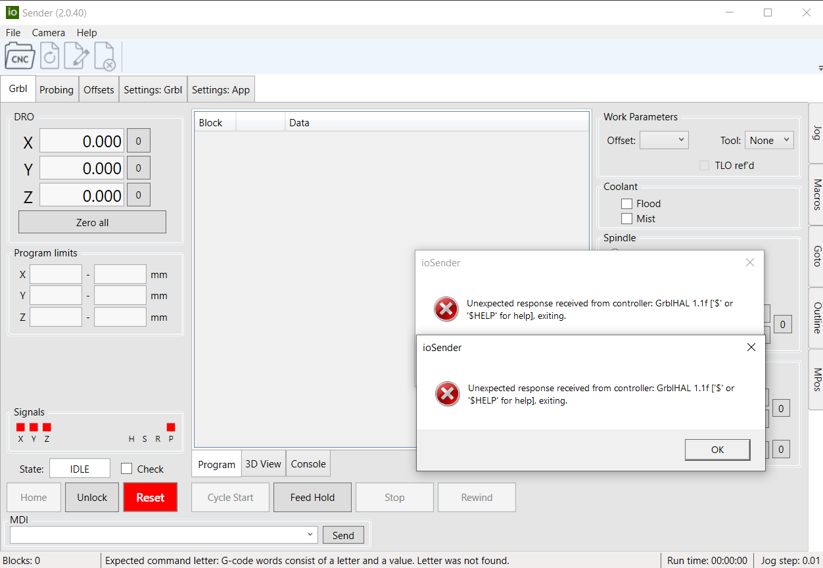Click the edit file pencil icon
This screenshot has height=568, width=823.
coord(76,56)
